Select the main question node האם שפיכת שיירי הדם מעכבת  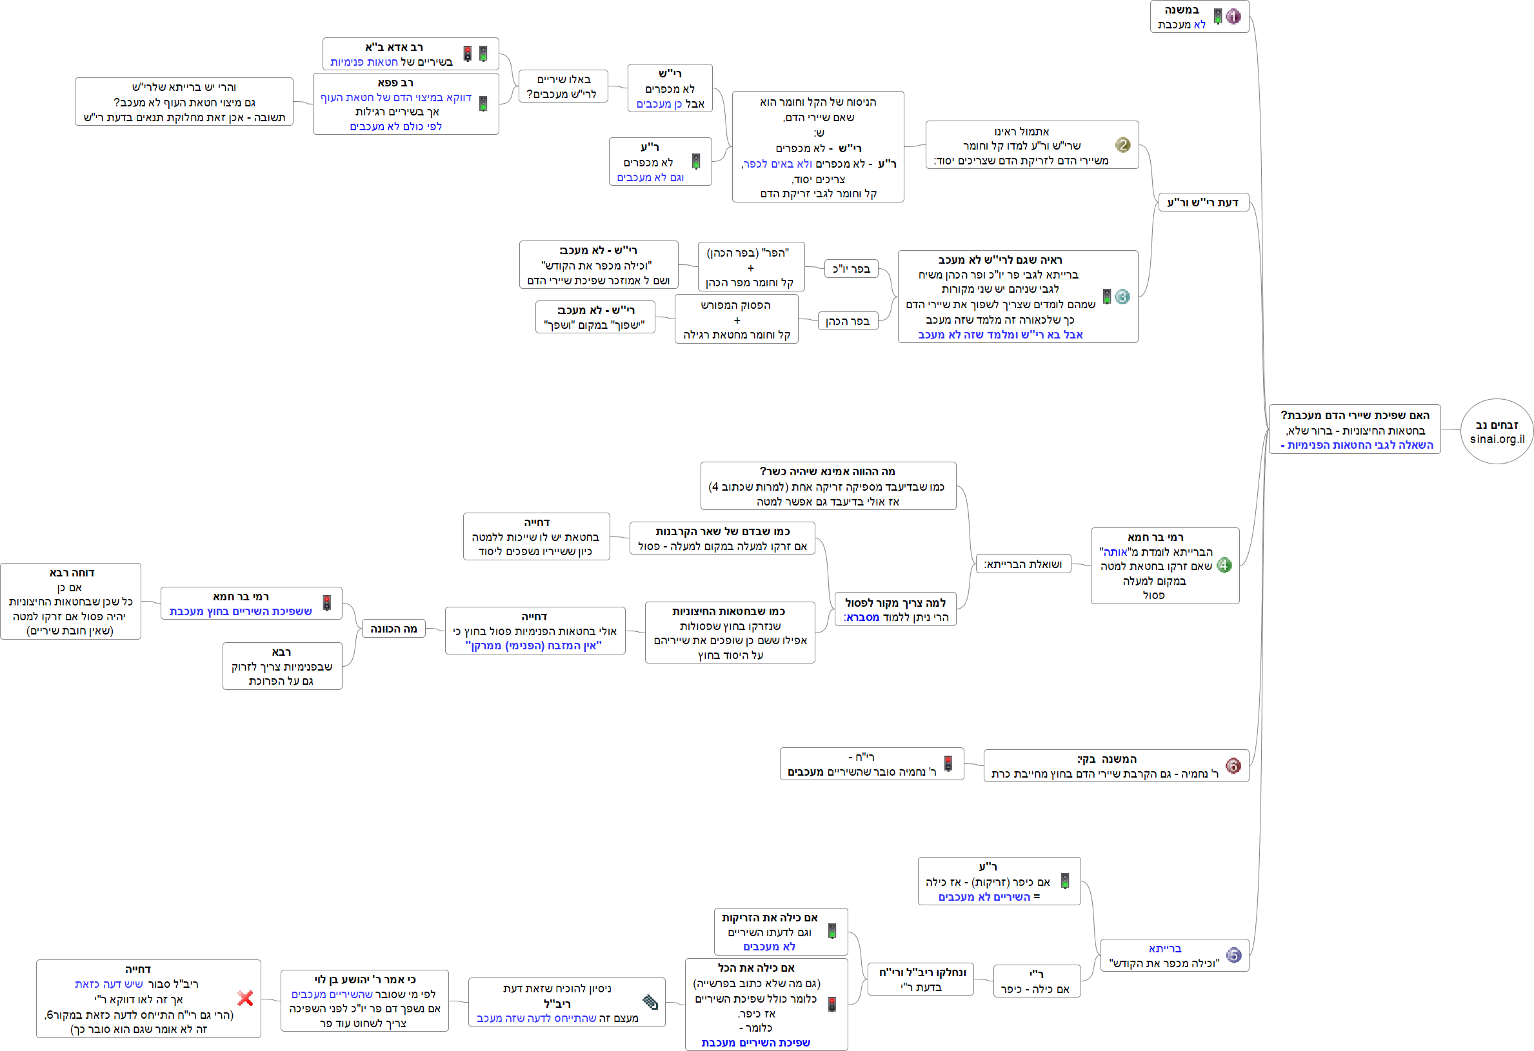pyautogui.click(x=1354, y=429)
